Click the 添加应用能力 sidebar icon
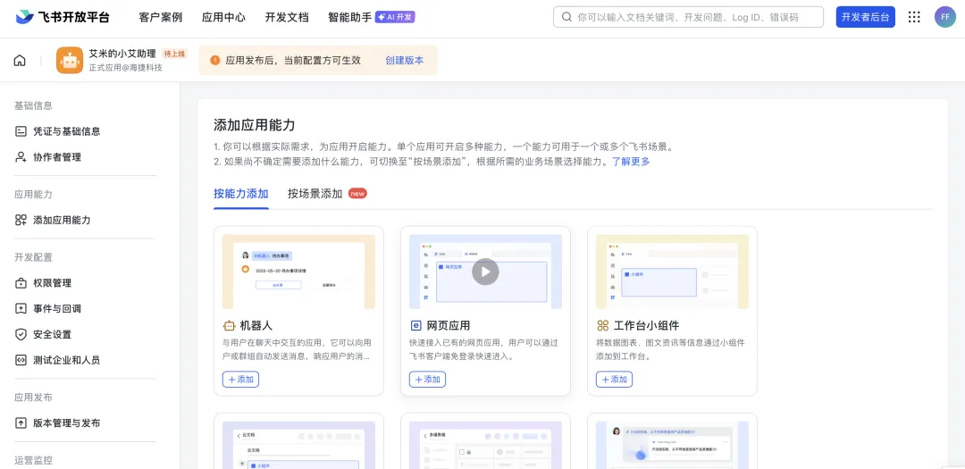The width and height of the screenshot is (965, 469). coord(21,220)
